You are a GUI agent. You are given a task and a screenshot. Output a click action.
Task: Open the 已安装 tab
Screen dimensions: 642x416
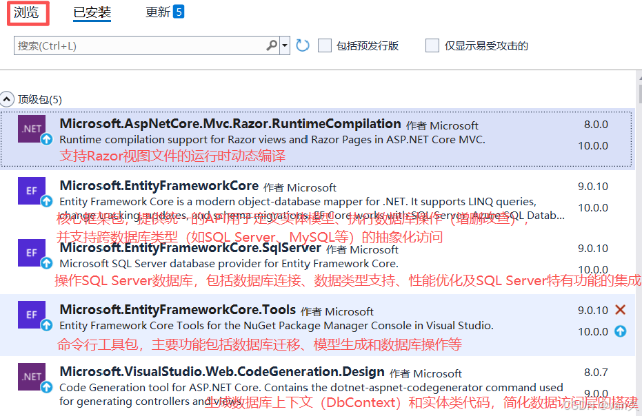coord(92,12)
